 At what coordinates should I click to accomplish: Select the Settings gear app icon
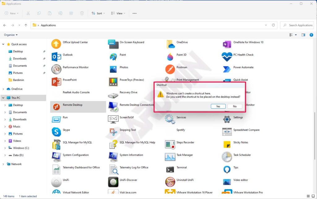(x=227, y=119)
